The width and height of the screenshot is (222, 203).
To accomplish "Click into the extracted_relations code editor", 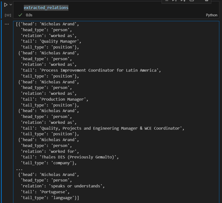I will coord(116,7).
